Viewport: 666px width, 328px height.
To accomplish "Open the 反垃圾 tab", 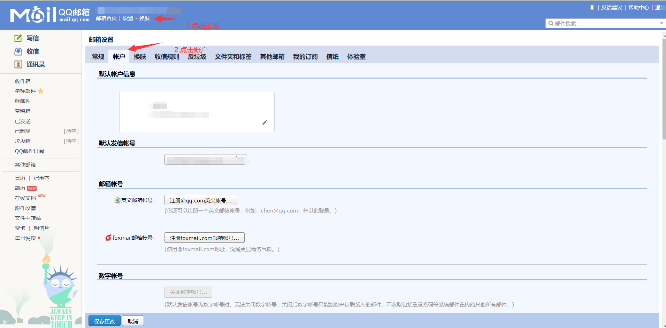I will tap(197, 57).
